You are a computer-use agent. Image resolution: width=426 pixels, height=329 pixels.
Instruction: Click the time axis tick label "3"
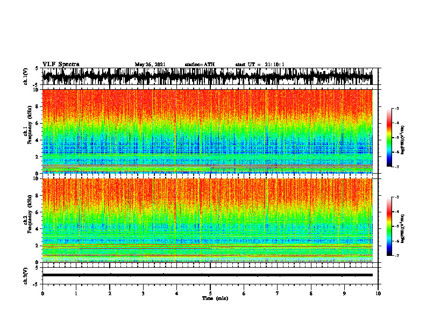(143, 294)
